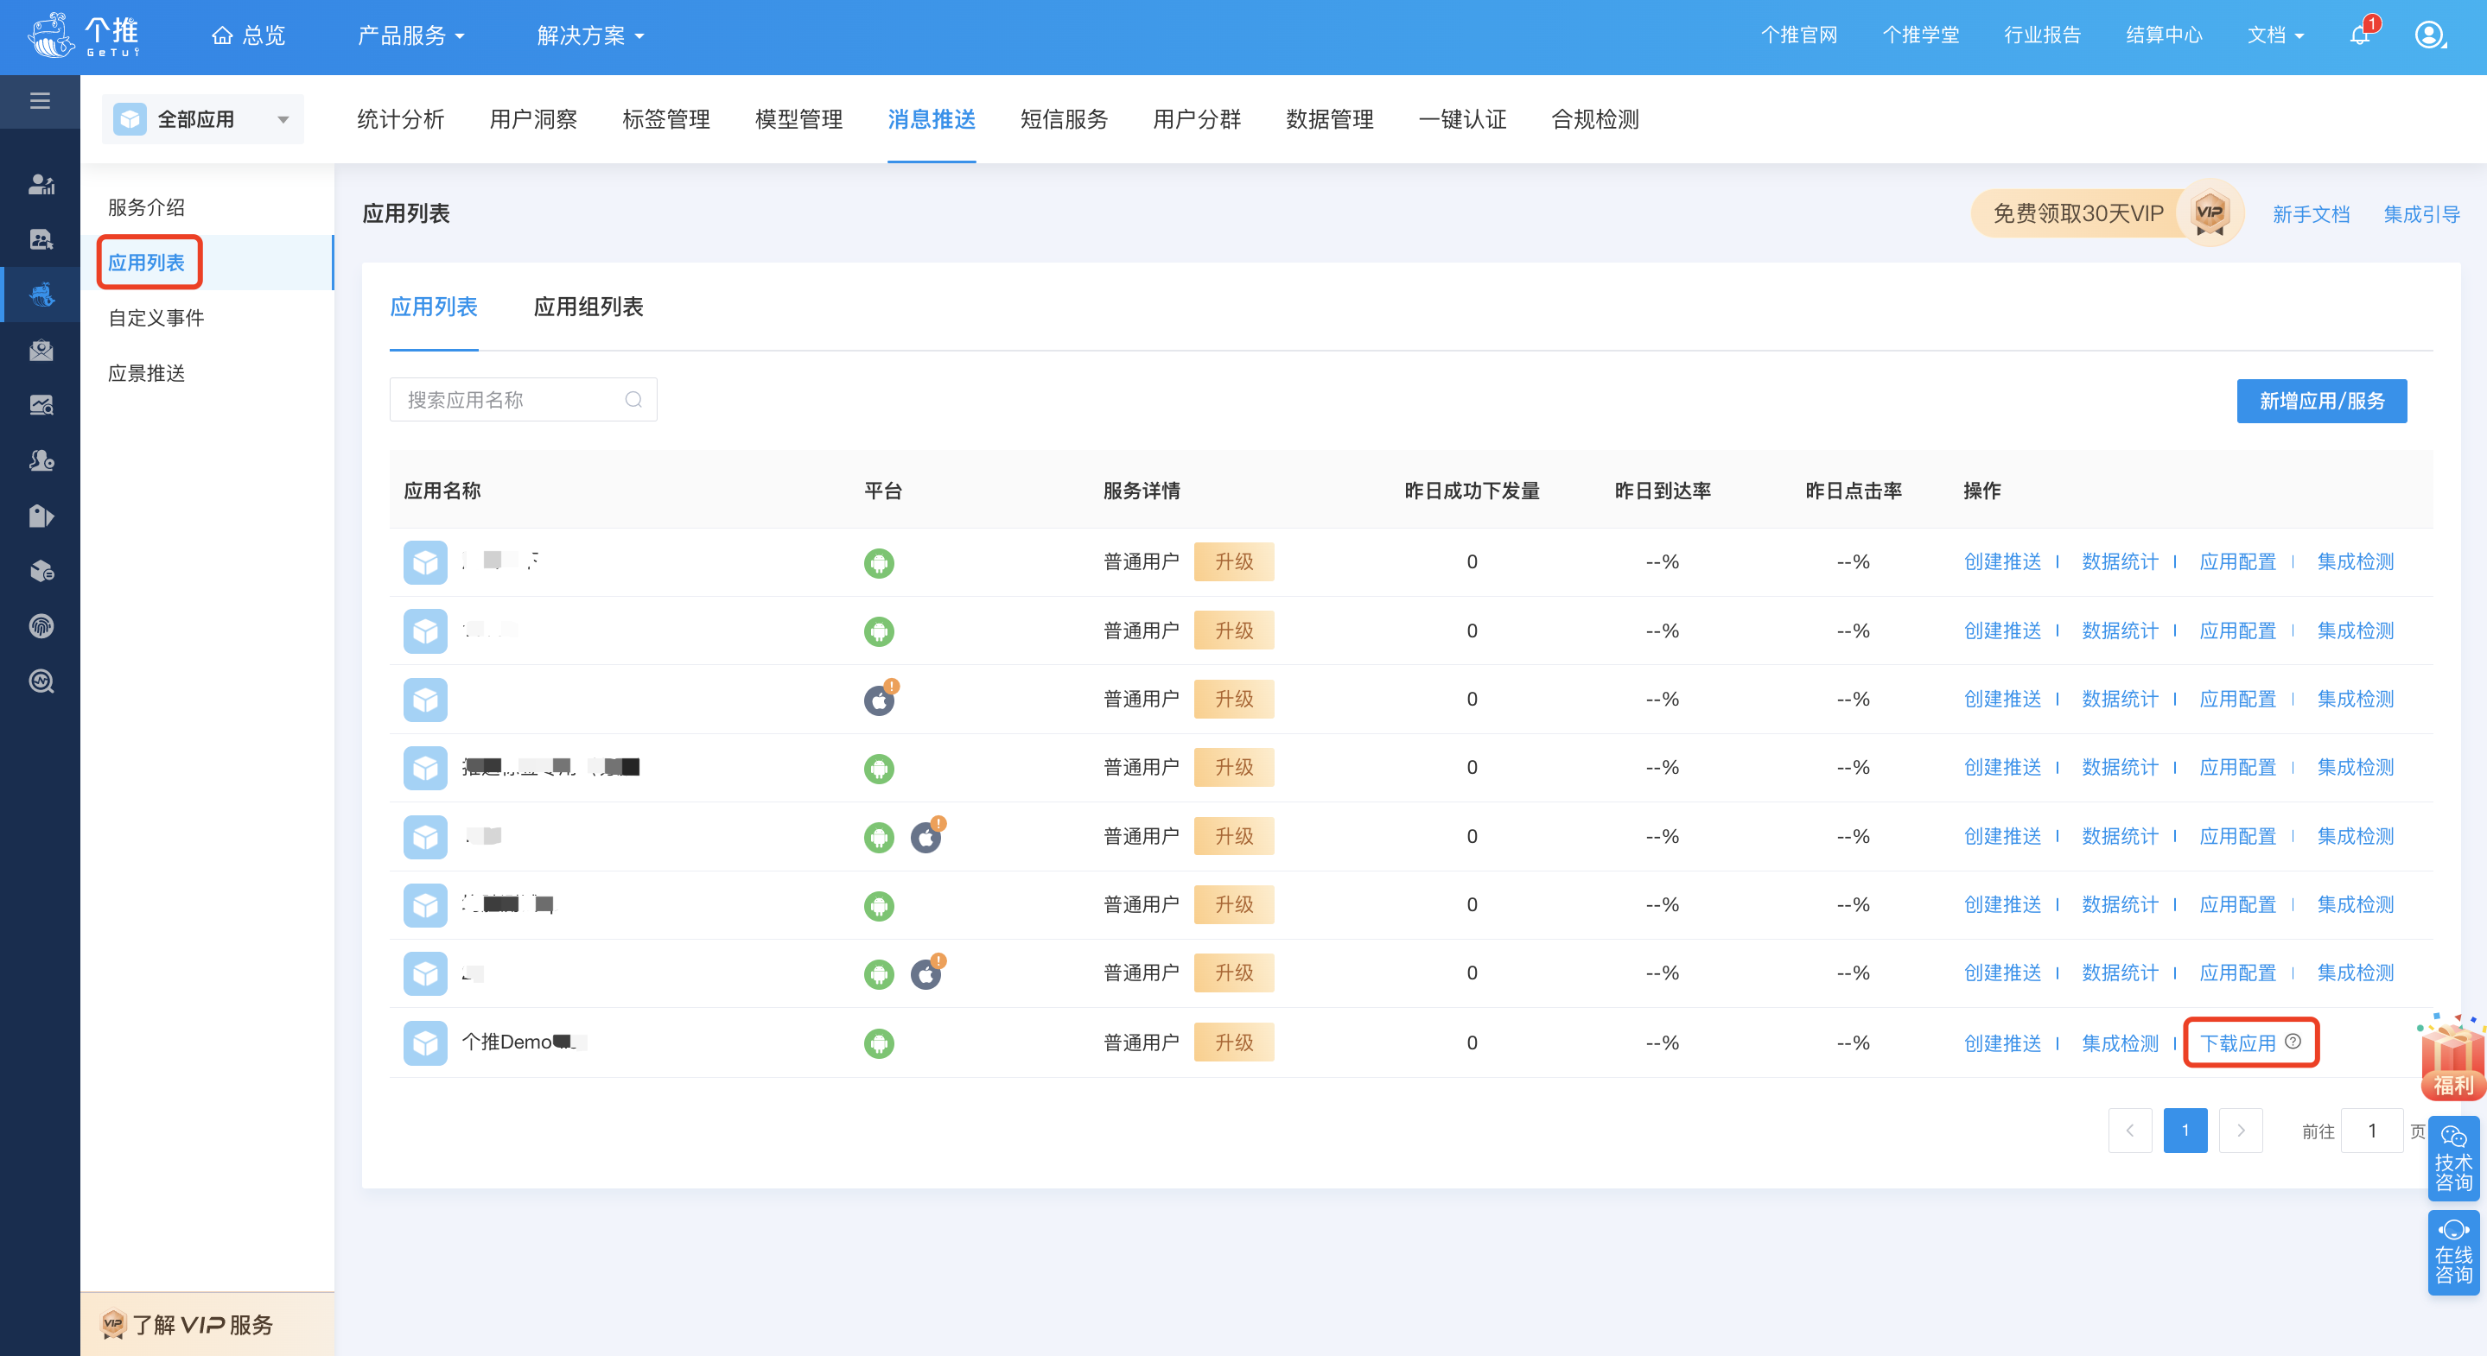Open the notification bell icon
The width and height of the screenshot is (2487, 1356).
2360,35
